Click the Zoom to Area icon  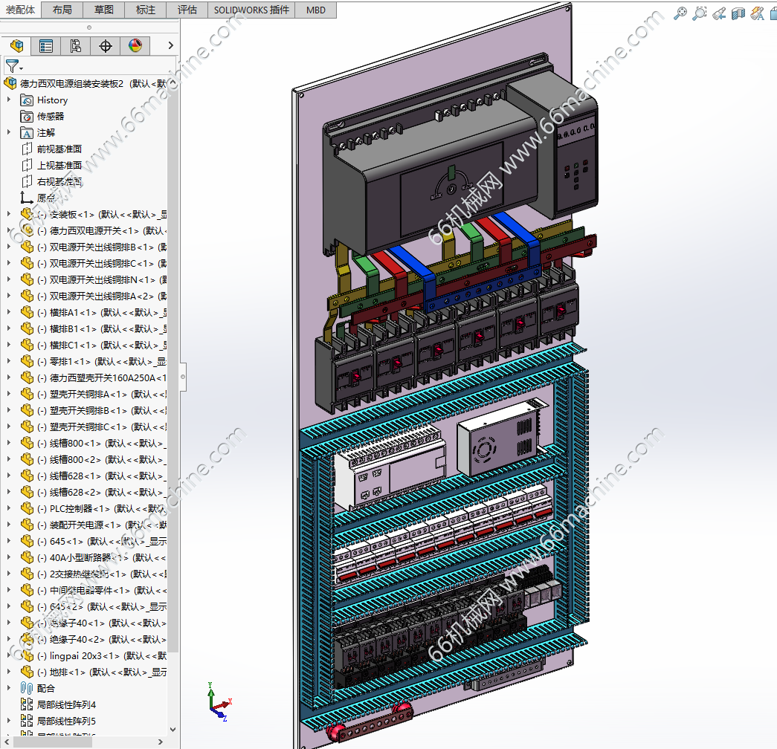pyautogui.click(x=700, y=13)
